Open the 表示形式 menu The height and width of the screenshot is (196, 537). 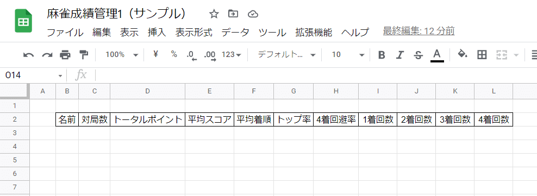click(194, 32)
